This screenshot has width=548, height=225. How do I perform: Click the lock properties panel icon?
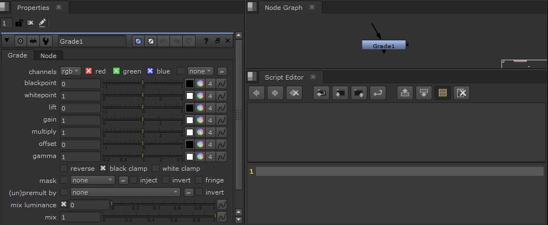(x=19, y=23)
